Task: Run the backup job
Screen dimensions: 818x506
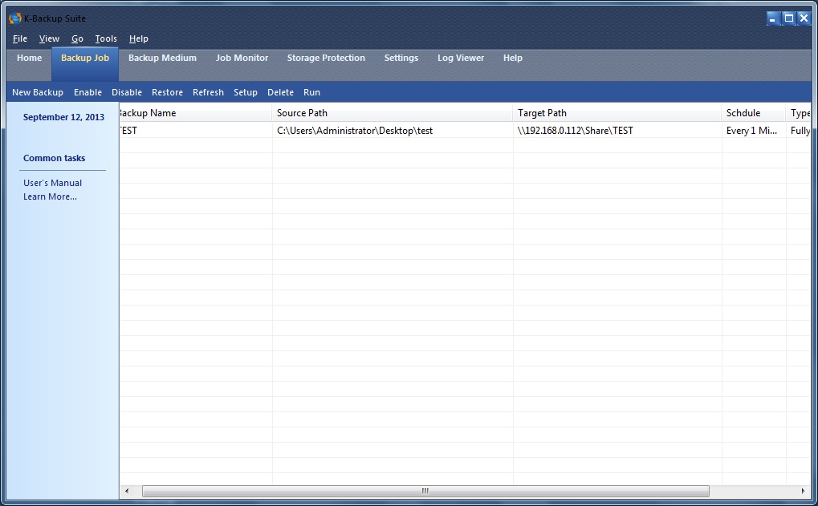Action: tap(312, 92)
